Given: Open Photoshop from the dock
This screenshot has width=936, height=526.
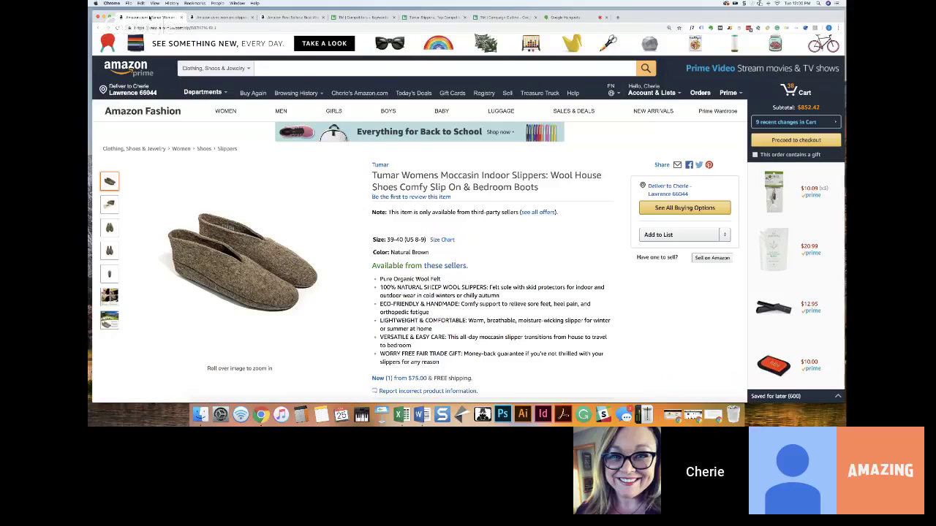Looking at the screenshot, I should click(x=502, y=415).
